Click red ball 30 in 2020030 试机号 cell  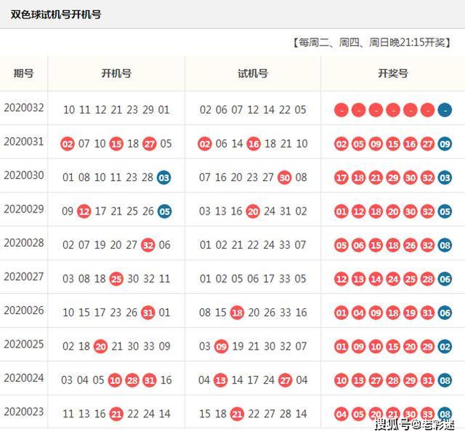point(285,178)
